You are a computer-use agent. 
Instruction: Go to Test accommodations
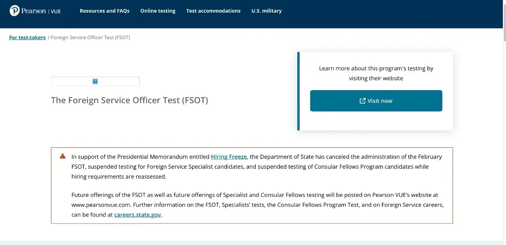(213, 11)
